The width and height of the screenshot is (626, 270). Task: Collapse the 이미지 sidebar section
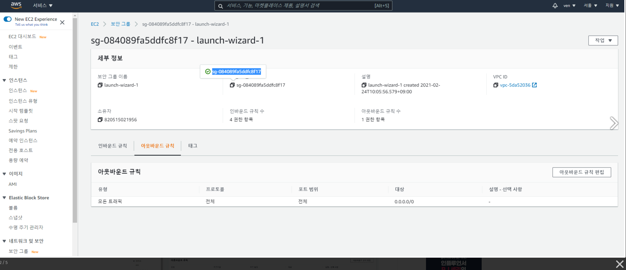tap(4, 174)
